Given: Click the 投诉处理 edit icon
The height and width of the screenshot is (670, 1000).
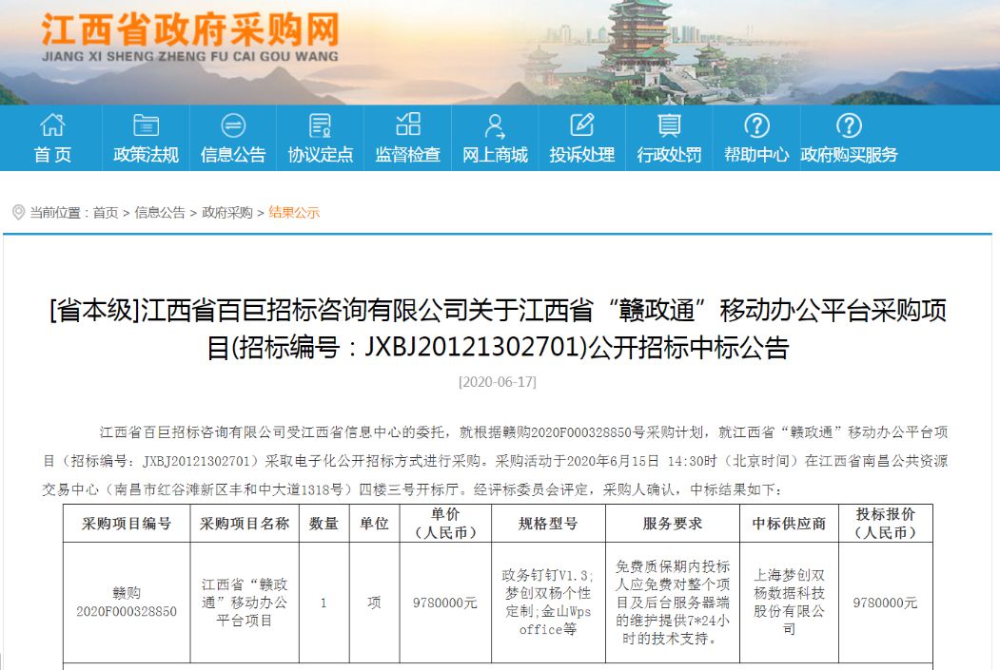Looking at the screenshot, I should pos(582,124).
